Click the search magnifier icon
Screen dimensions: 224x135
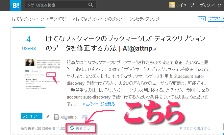click(x=91, y=5)
